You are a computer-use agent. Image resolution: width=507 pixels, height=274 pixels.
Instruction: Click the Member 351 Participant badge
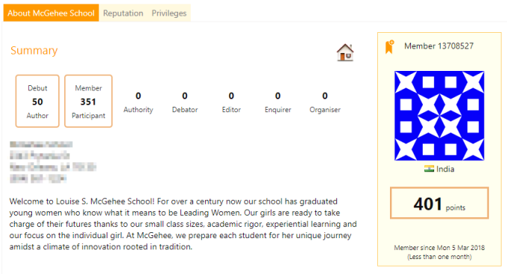pos(88,101)
